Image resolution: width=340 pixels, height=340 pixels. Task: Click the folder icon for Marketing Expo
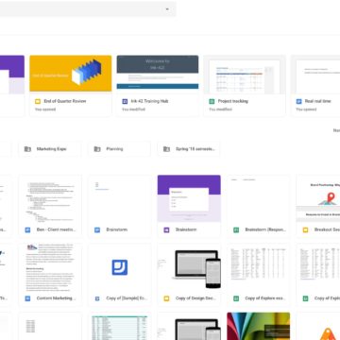point(27,149)
